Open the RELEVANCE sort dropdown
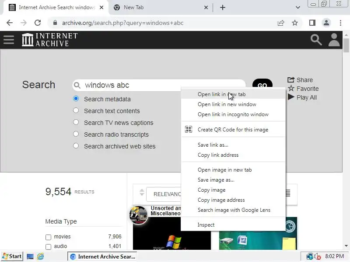This screenshot has width=350, height=262. click(x=164, y=194)
